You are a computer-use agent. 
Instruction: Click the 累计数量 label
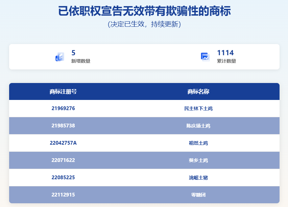226,61
